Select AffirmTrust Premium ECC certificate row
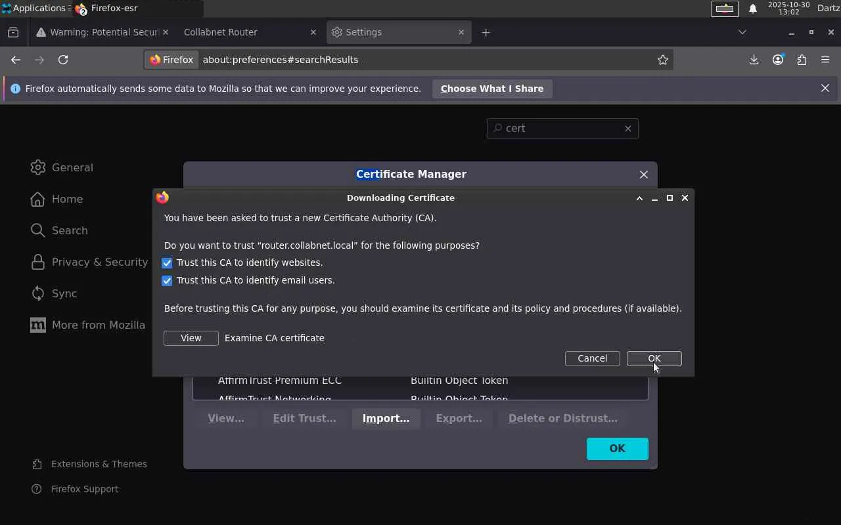The image size is (841, 525). click(x=420, y=381)
